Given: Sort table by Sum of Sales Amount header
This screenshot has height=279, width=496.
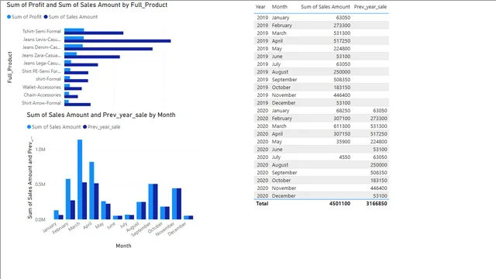Looking at the screenshot, I should tap(325, 7).
